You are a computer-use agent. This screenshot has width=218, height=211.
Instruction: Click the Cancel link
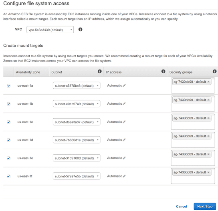point(182,207)
